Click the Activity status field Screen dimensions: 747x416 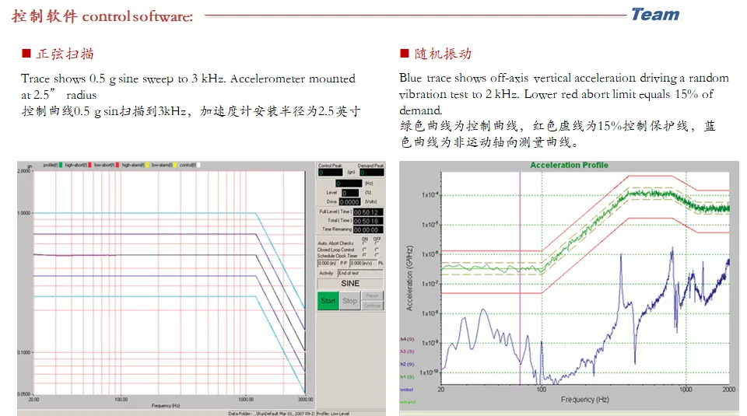tap(359, 273)
